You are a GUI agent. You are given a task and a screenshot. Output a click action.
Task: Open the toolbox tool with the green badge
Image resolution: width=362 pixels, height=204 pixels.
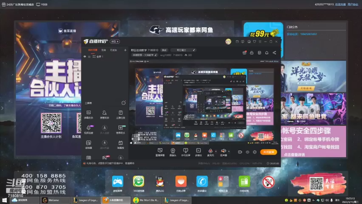tap(120, 130)
